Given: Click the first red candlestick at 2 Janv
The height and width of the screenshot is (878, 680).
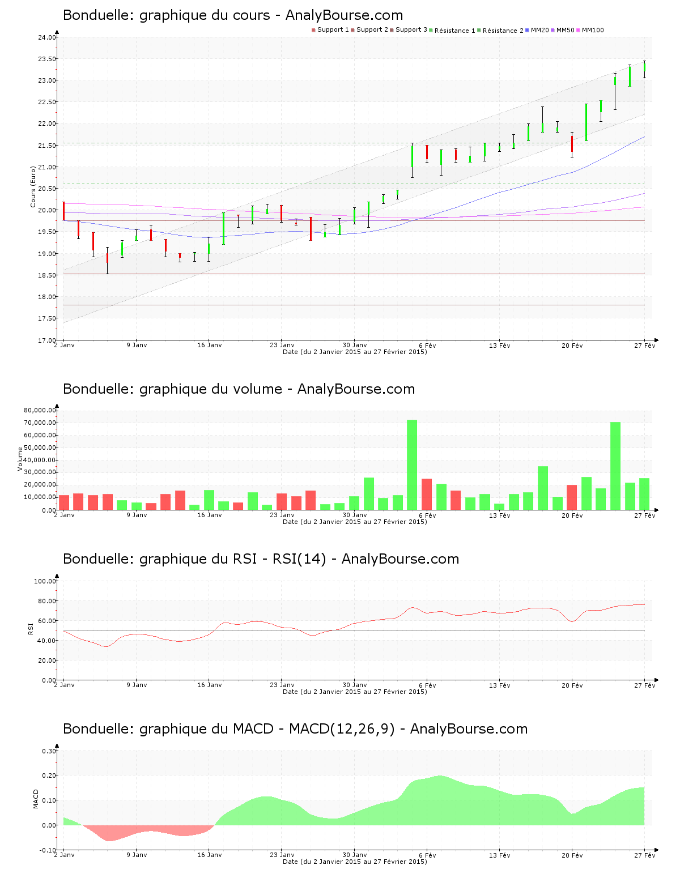Looking at the screenshot, I should pos(63,211).
